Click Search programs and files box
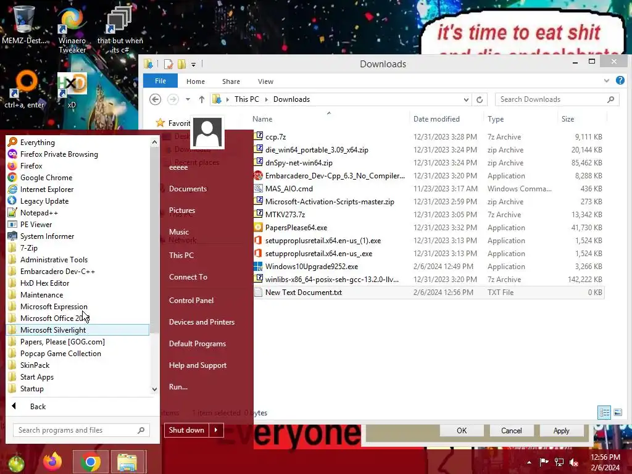Screen dimensions: 632x474 [81, 430]
